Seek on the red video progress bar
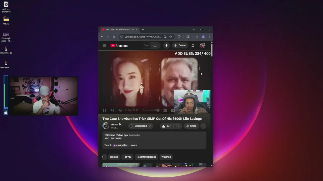The width and height of the screenshot is (323, 181). tap(155, 106)
